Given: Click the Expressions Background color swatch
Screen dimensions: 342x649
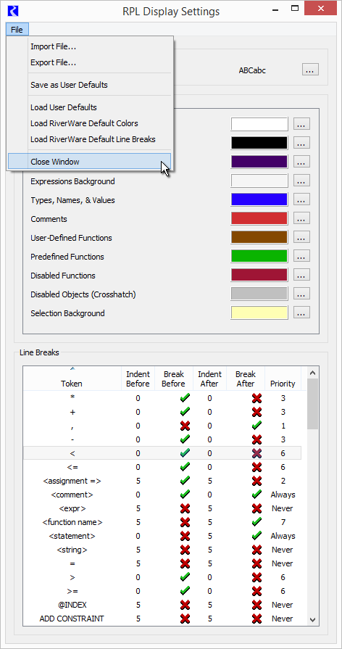Looking at the screenshot, I should click(259, 181).
